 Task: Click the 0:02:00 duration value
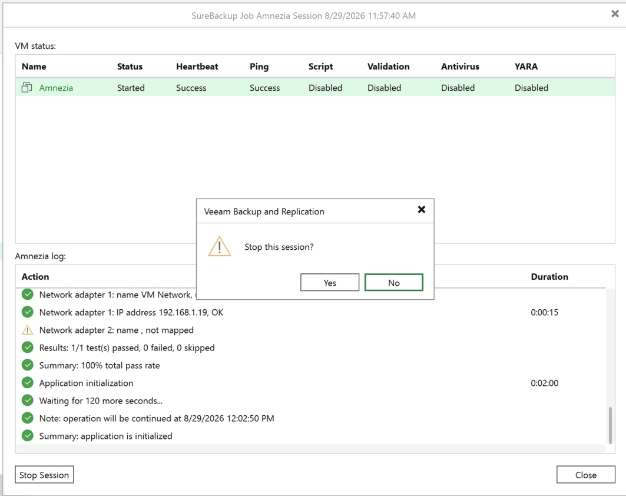click(x=544, y=383)
